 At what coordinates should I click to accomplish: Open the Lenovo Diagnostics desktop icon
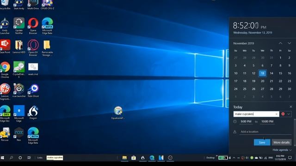[5, 92]
